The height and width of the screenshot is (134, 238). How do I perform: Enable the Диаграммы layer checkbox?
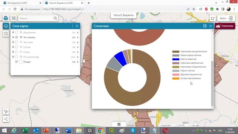tap(16, 32)
